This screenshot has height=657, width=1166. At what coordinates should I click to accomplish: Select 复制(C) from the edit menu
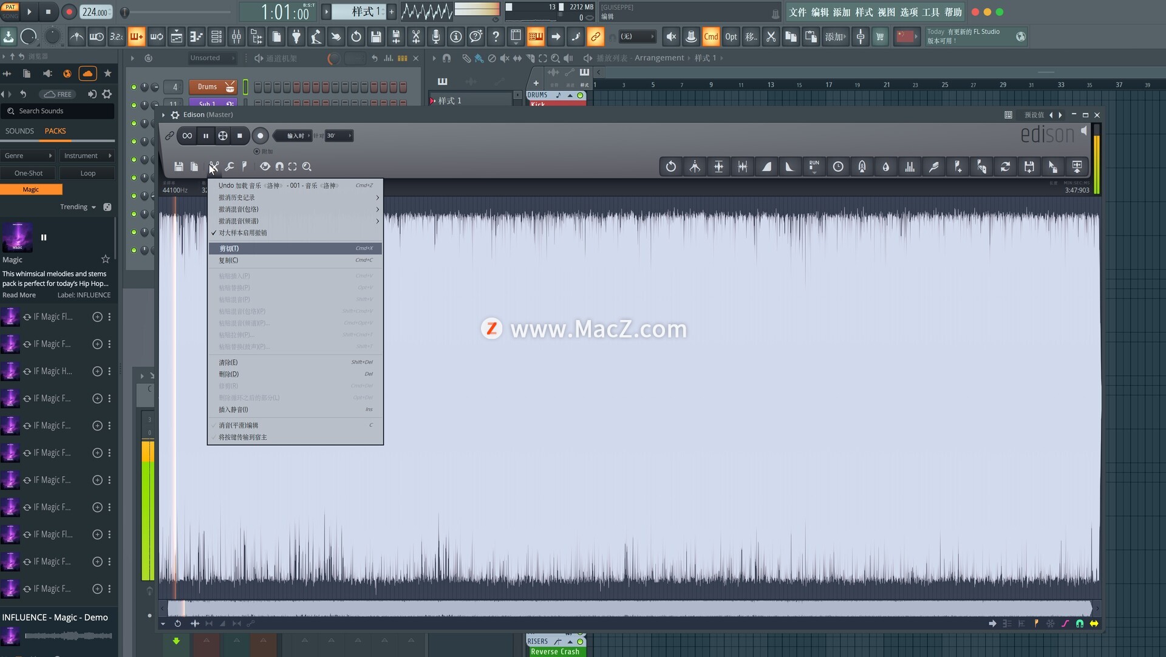pyautogui.click(x=295, y=260)
